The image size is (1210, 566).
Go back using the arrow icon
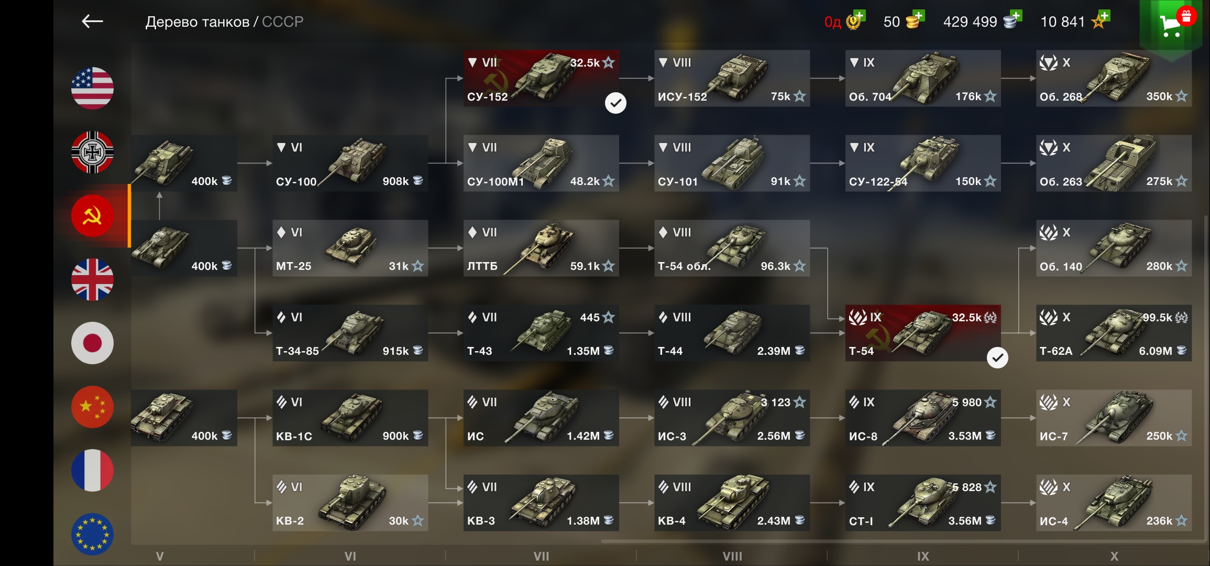click(92, 21)
